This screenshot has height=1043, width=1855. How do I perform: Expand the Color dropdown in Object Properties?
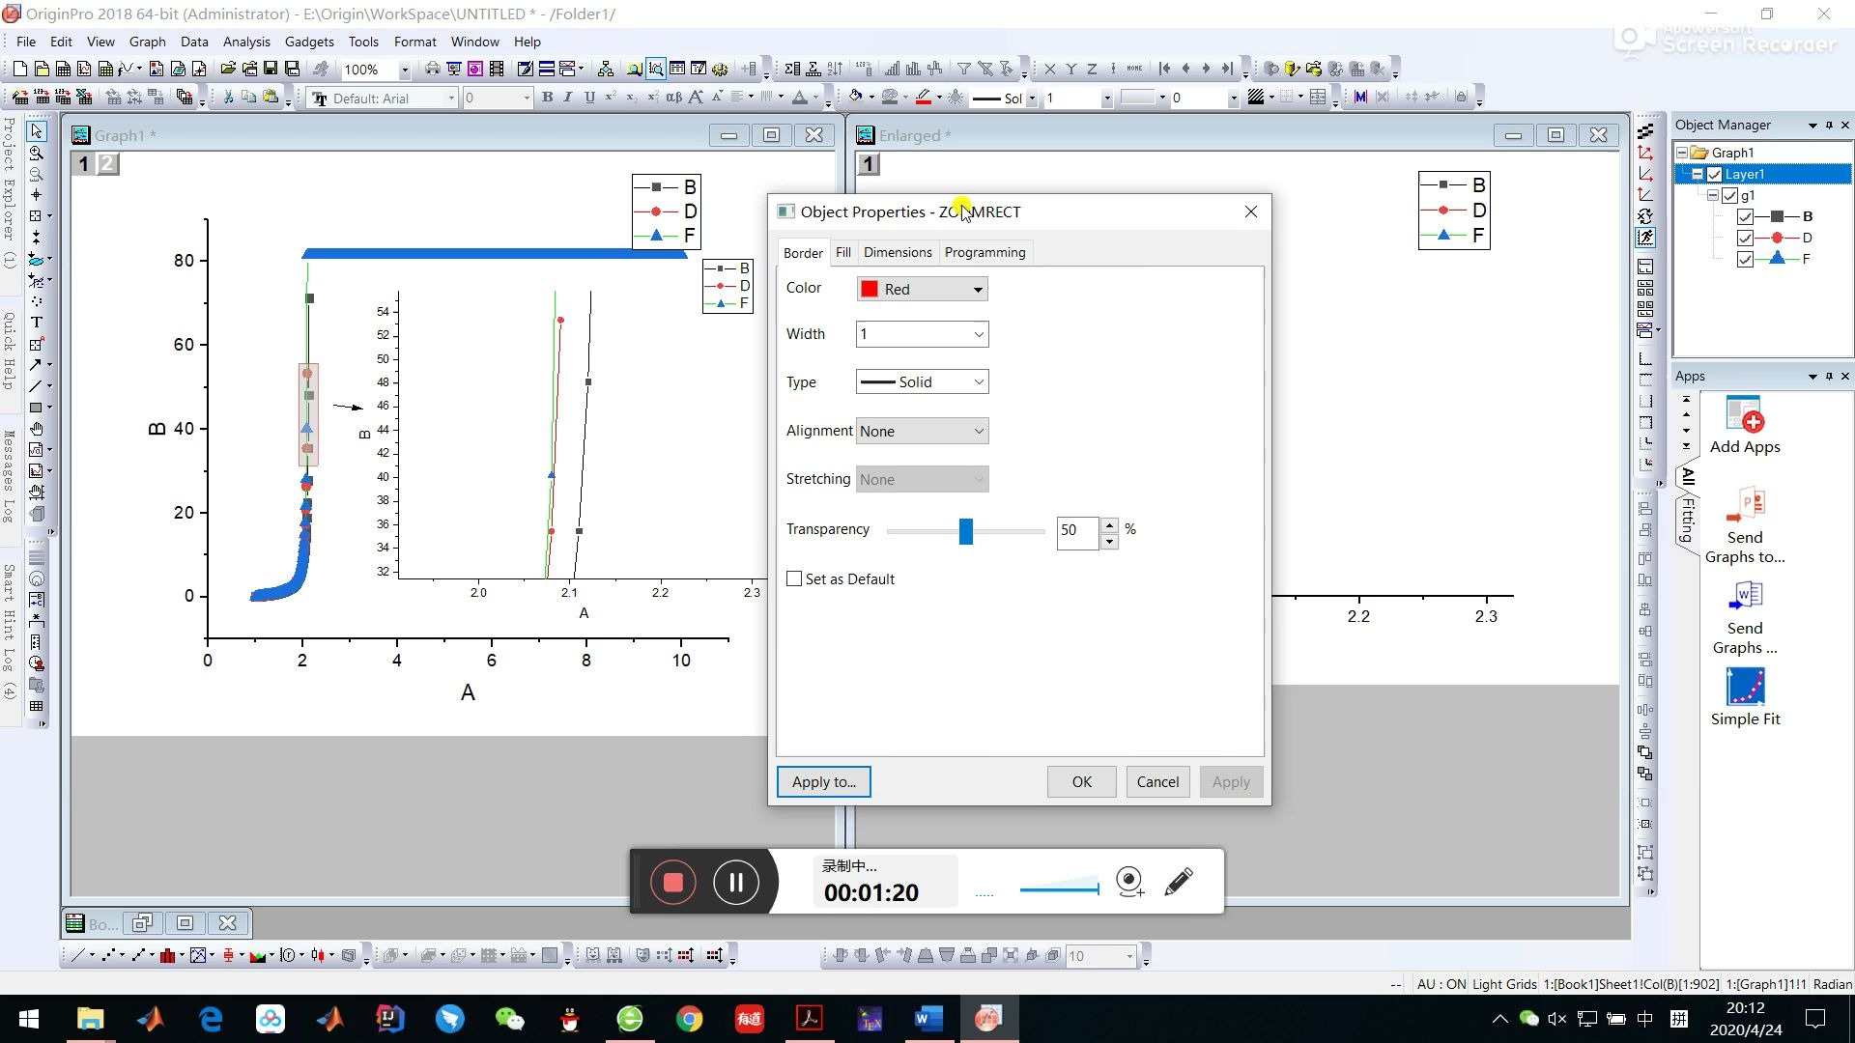pyautogui.click(x=979, y=289)
